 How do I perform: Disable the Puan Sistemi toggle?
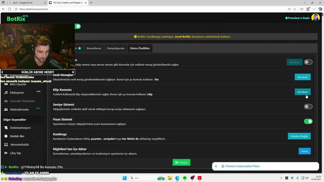pyautogui.click(x=308, y=122)
